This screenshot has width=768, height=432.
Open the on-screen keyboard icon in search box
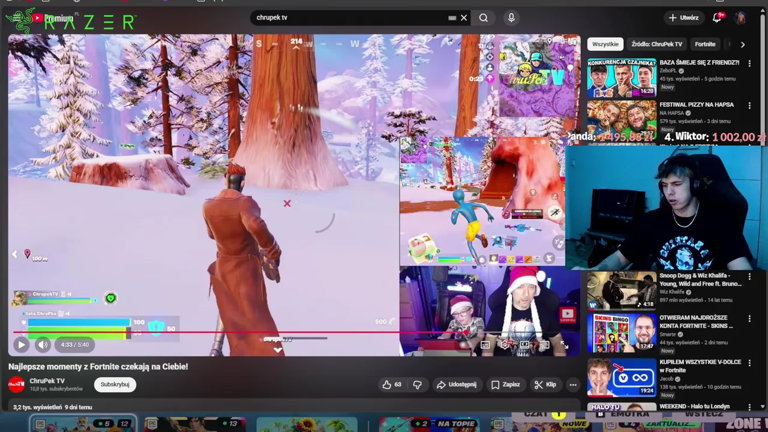click(x=452, y=18)
